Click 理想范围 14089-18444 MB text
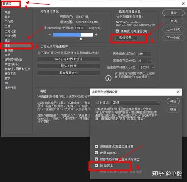The width and height of the screenshot is (187, 182). [79, 22]
